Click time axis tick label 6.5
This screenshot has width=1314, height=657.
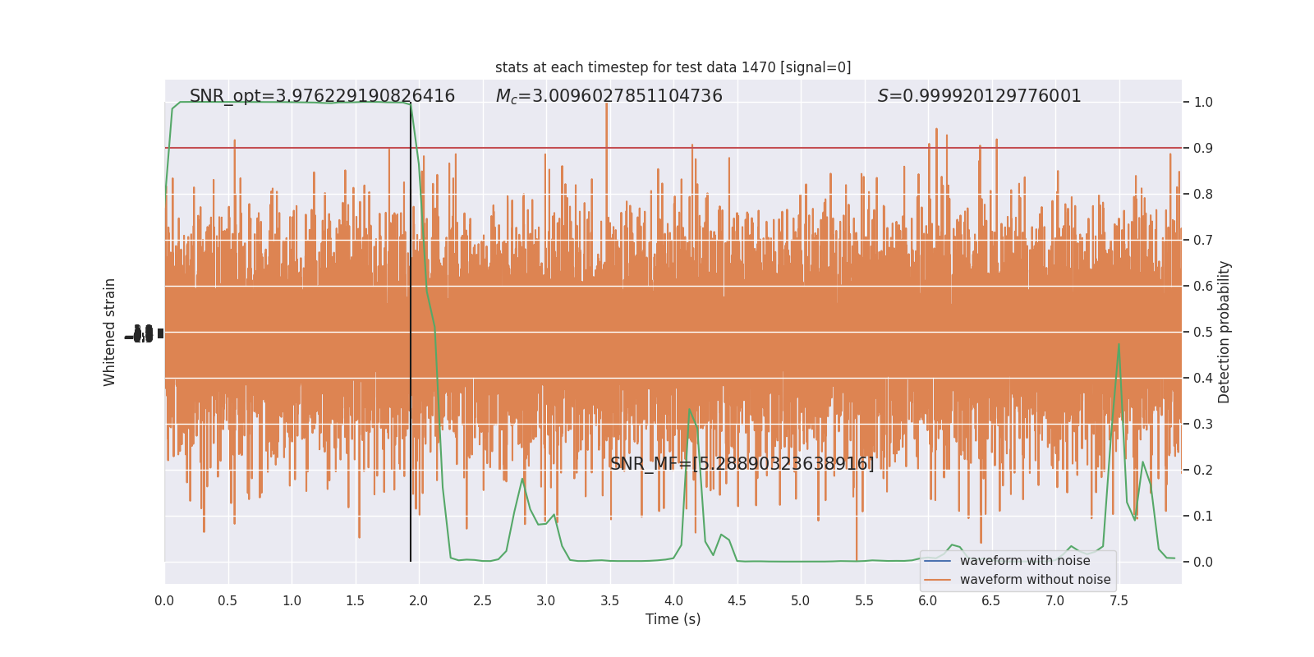point(991,601)
